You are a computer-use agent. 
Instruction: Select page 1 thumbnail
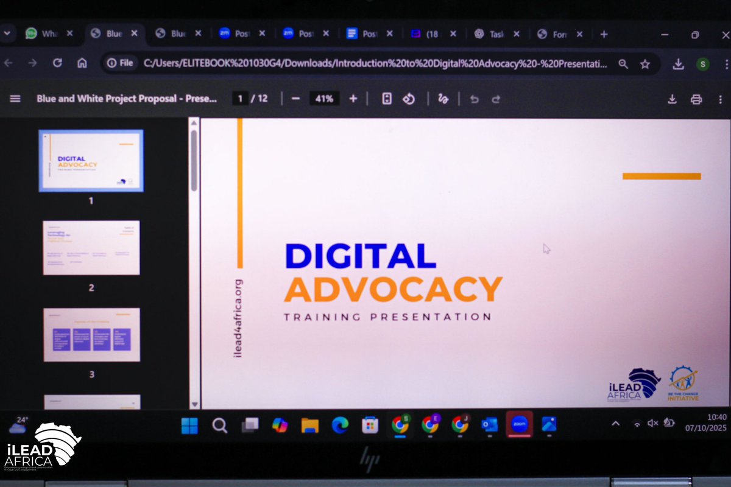coord(91,161)
